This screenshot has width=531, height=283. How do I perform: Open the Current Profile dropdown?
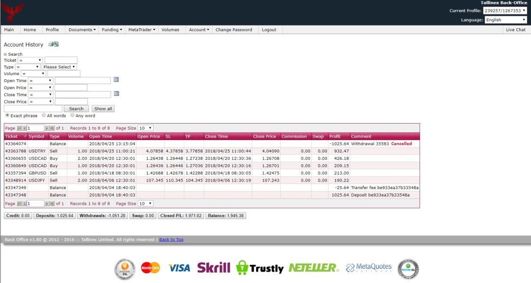[505, 10]
